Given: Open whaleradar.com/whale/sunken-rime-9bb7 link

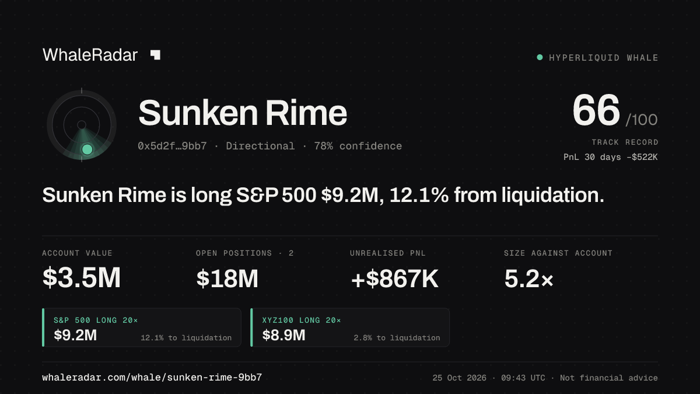Looking at the screenshot, I should pyautogui.click(x=152, y=378).
